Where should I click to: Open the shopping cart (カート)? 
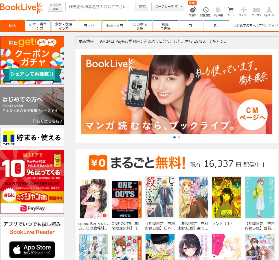[231, 9]
